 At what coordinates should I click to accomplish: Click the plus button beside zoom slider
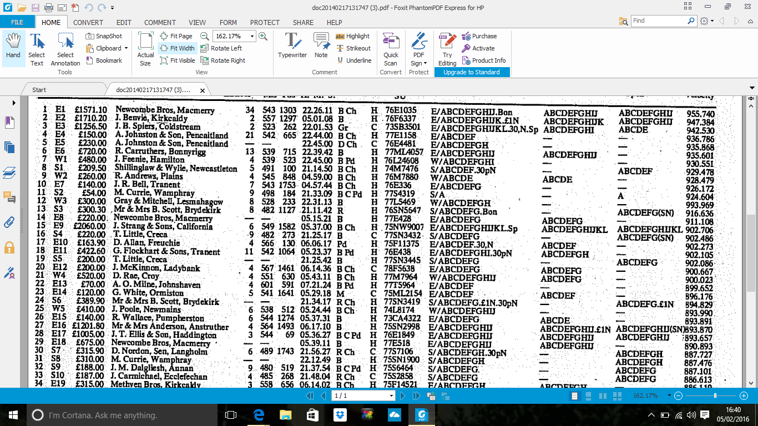pos(744,395)
